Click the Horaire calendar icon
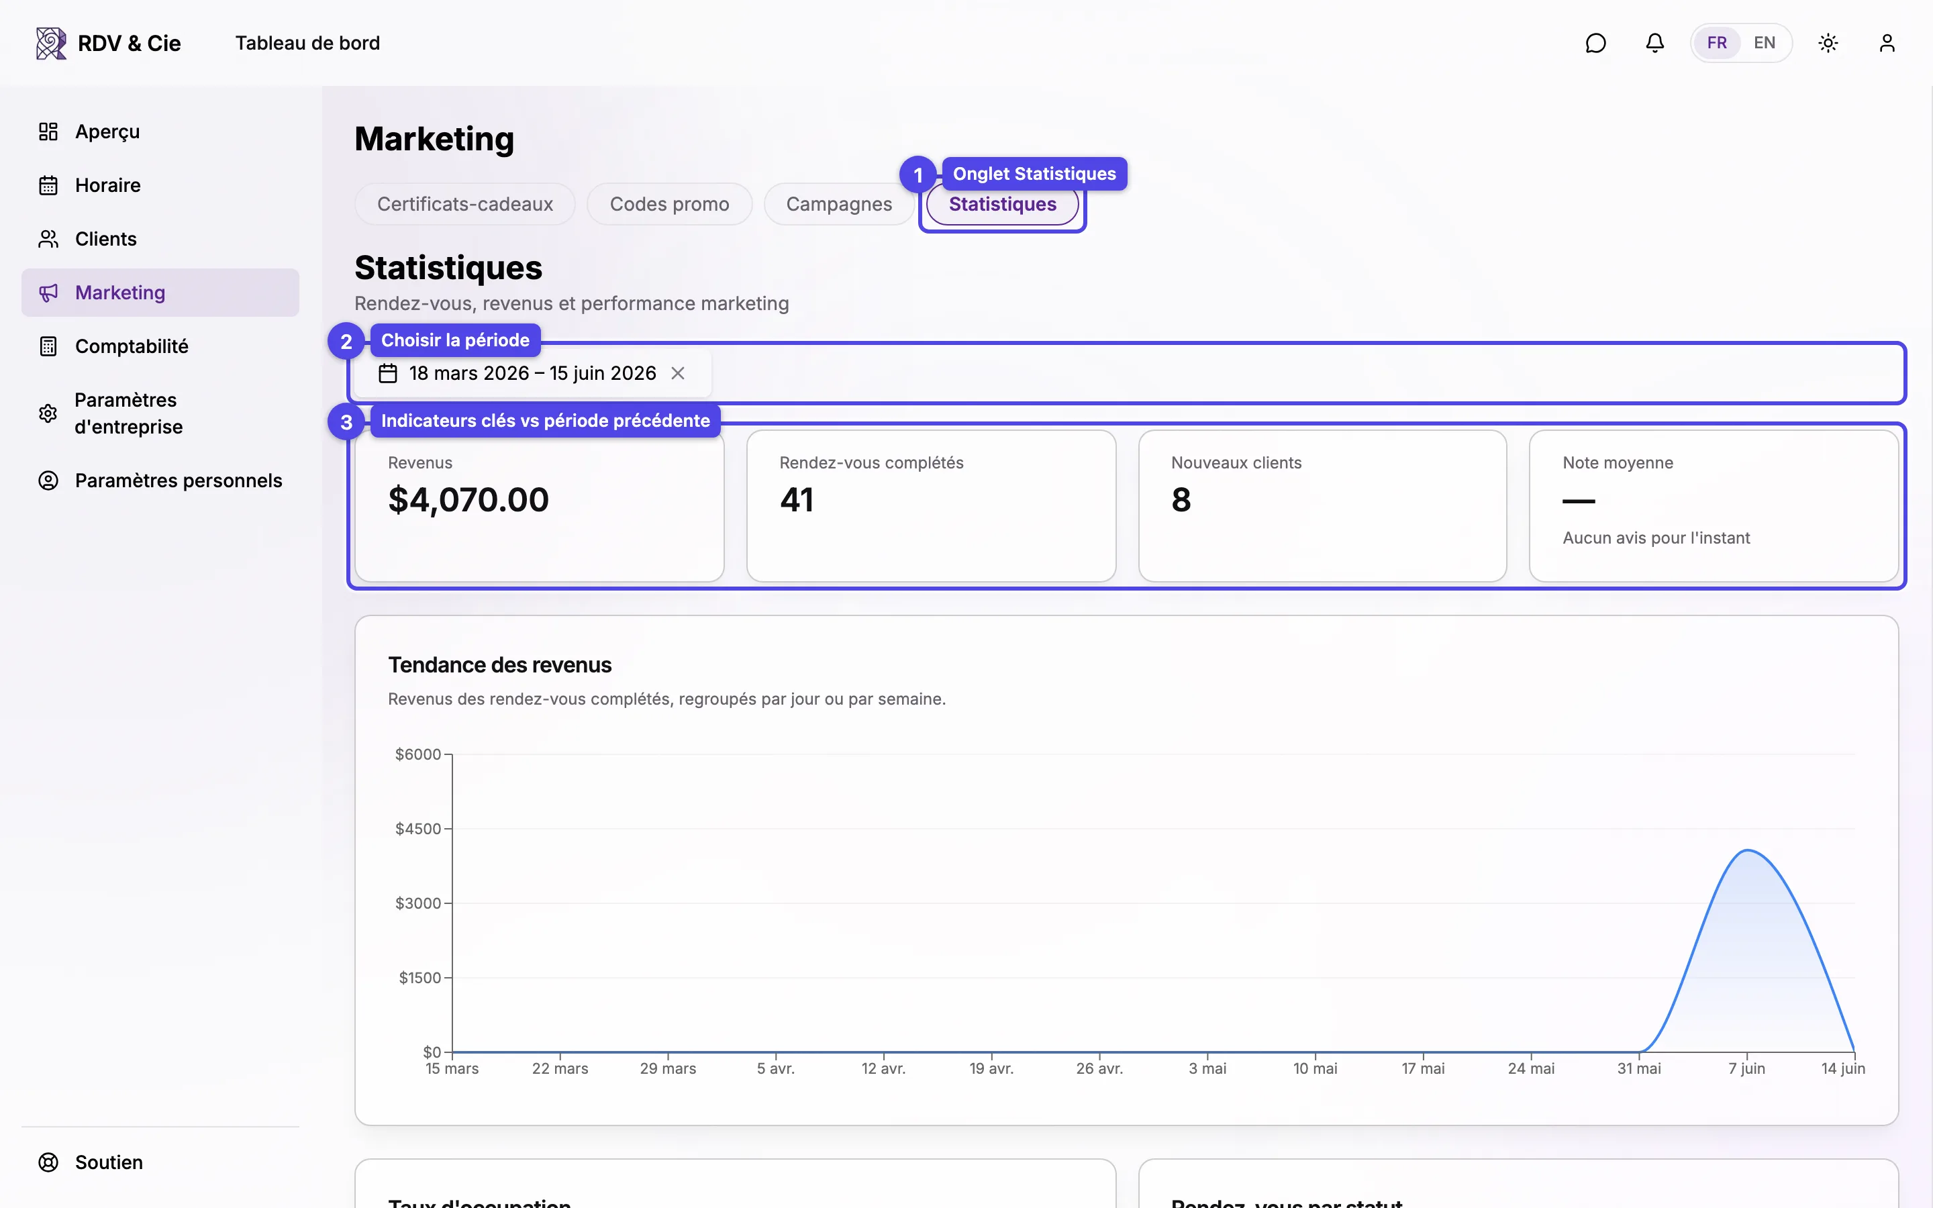 48,185
